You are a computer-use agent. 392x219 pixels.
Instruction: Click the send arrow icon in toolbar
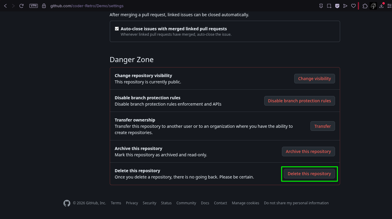pos(345,6)
